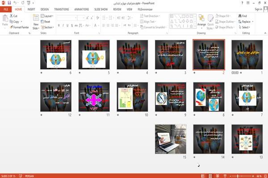Click the Format Painter brush icon
The height and width of the screenshot is (178, 268).
tap(11, 27)
